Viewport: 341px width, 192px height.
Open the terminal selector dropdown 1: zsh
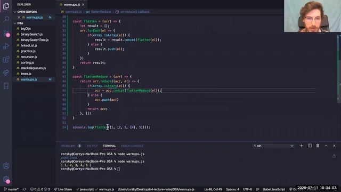(x=273, y=146)
